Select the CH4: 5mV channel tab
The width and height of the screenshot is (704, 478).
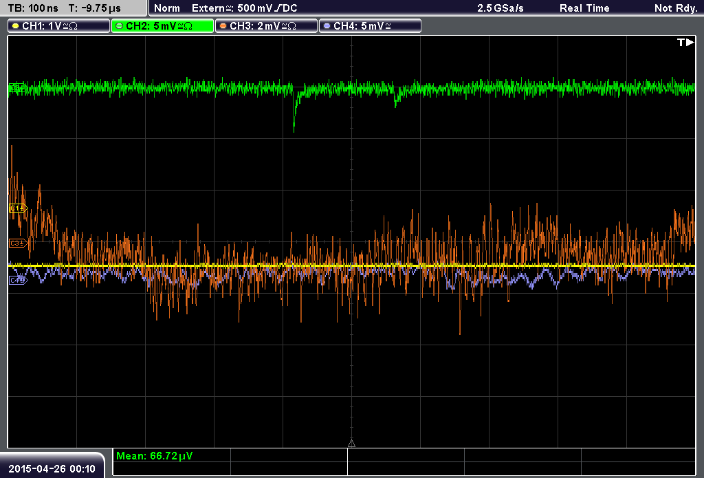tap(370, 26)
